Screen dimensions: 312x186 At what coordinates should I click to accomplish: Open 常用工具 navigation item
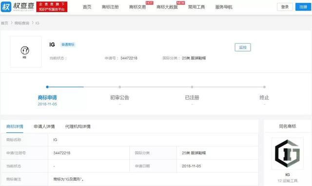196,7
